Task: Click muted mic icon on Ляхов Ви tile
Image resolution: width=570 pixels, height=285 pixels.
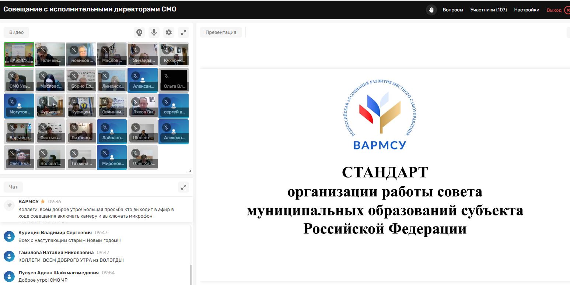Action: pos(136,102)
